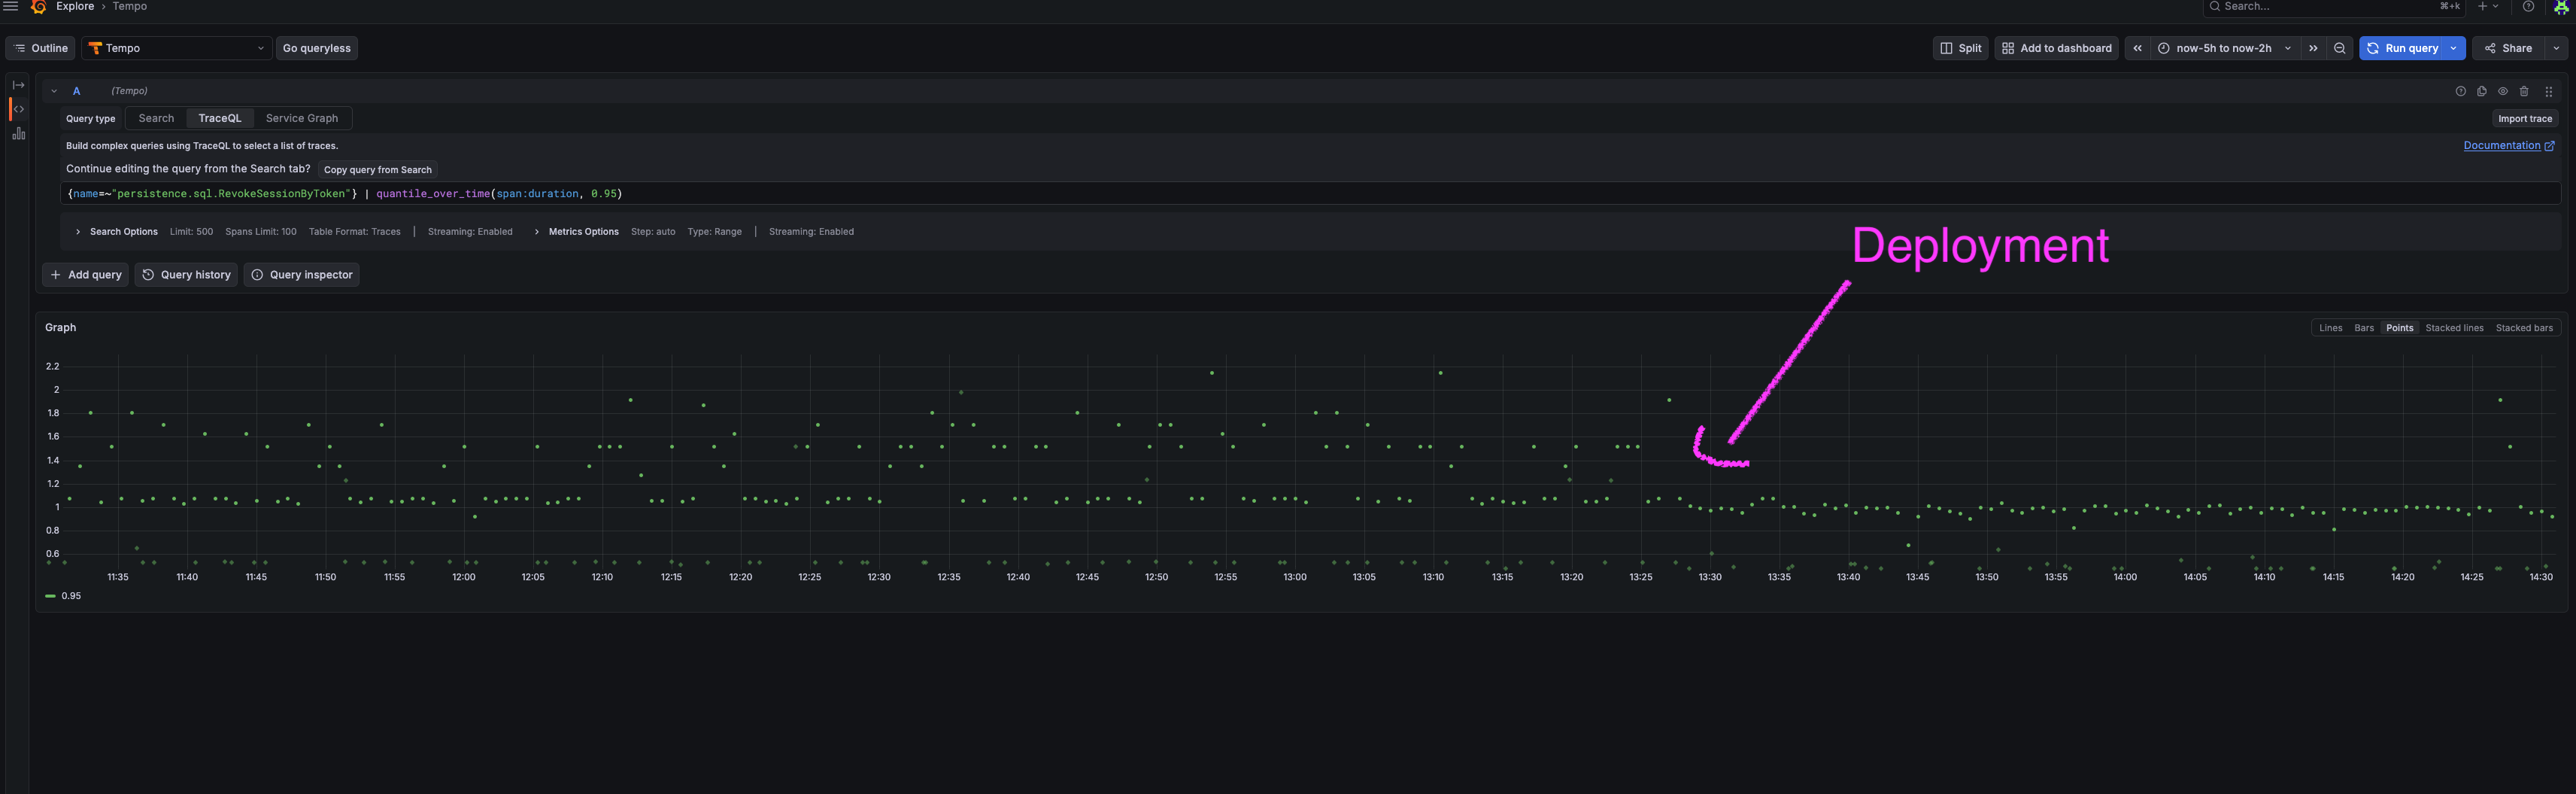Image resolution: width=2576 pixels, height=794 pixels.
Task: Delete query A with trash icon
Action: (2524, 91)
